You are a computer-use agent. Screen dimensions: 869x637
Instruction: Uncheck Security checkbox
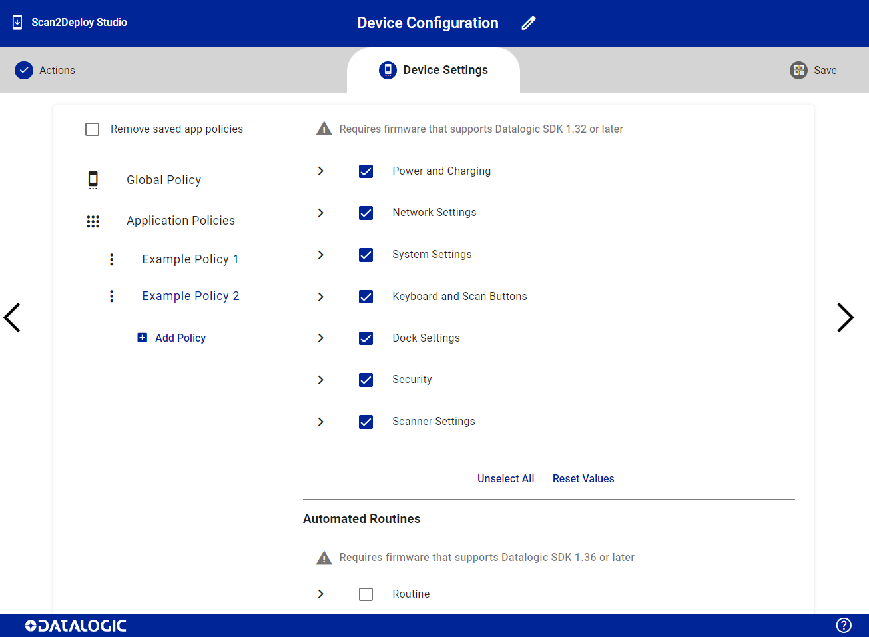366,380
